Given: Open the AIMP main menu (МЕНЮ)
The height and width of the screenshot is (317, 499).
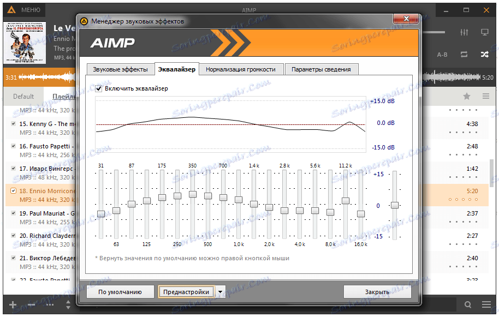Looking at the screenshot, I should point(25,10).
